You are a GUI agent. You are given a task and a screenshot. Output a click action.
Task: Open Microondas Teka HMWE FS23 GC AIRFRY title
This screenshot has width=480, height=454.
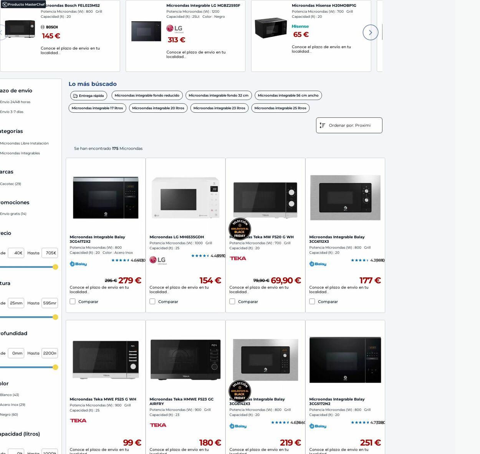(182, 401)
